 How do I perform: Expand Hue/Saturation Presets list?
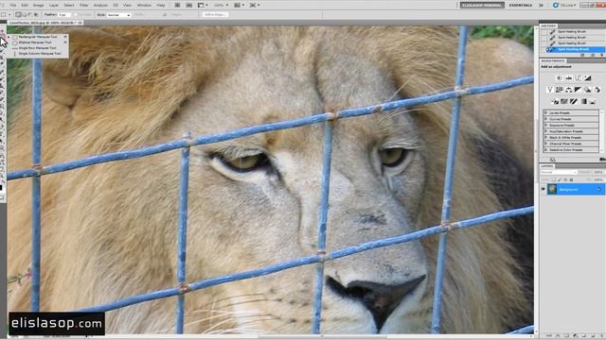(x=545, y=131)
